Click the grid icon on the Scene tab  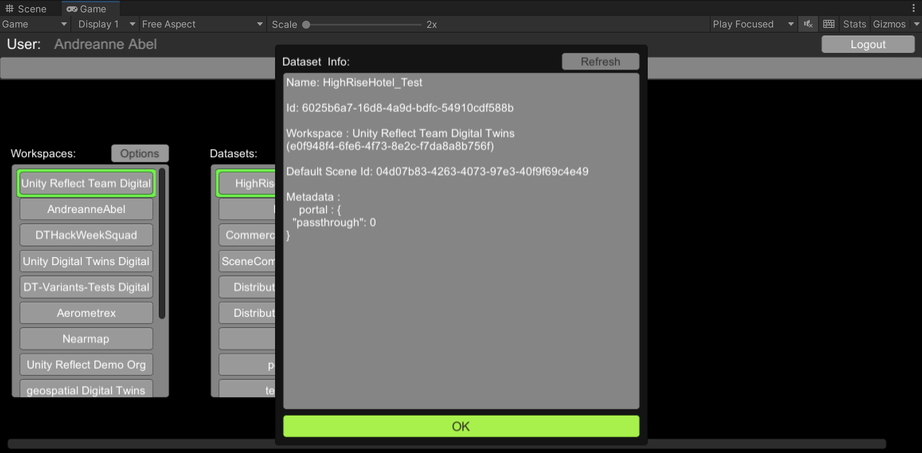[x=10, y=8]
